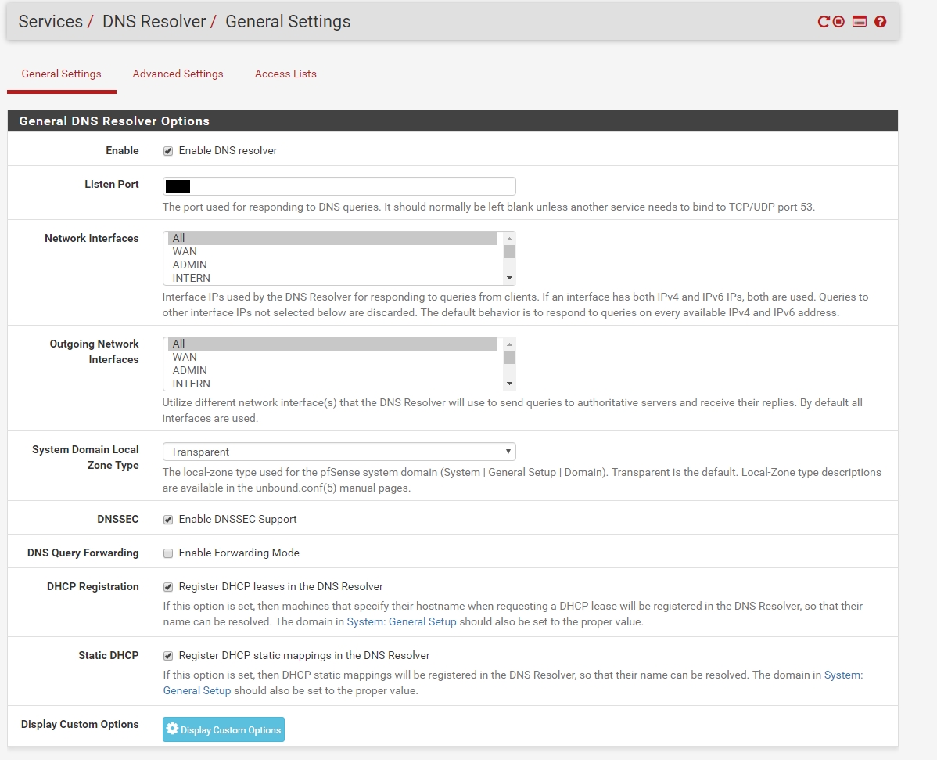This screenshot has width=937, height=760.
Task: Stop the DNS Resolver service
Action: (x=838, y=22)
